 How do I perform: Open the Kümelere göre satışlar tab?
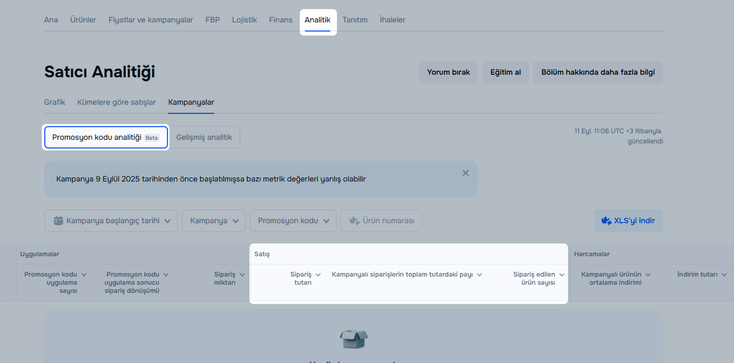pyautogui.click(x=116, y=102)
